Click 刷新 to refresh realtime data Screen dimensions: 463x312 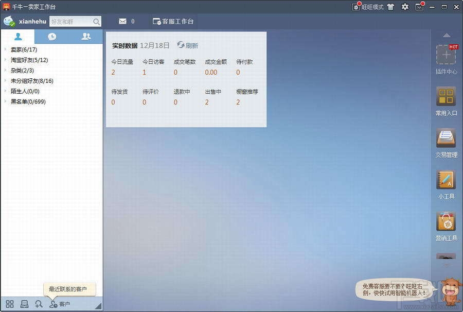coord(188,45)
